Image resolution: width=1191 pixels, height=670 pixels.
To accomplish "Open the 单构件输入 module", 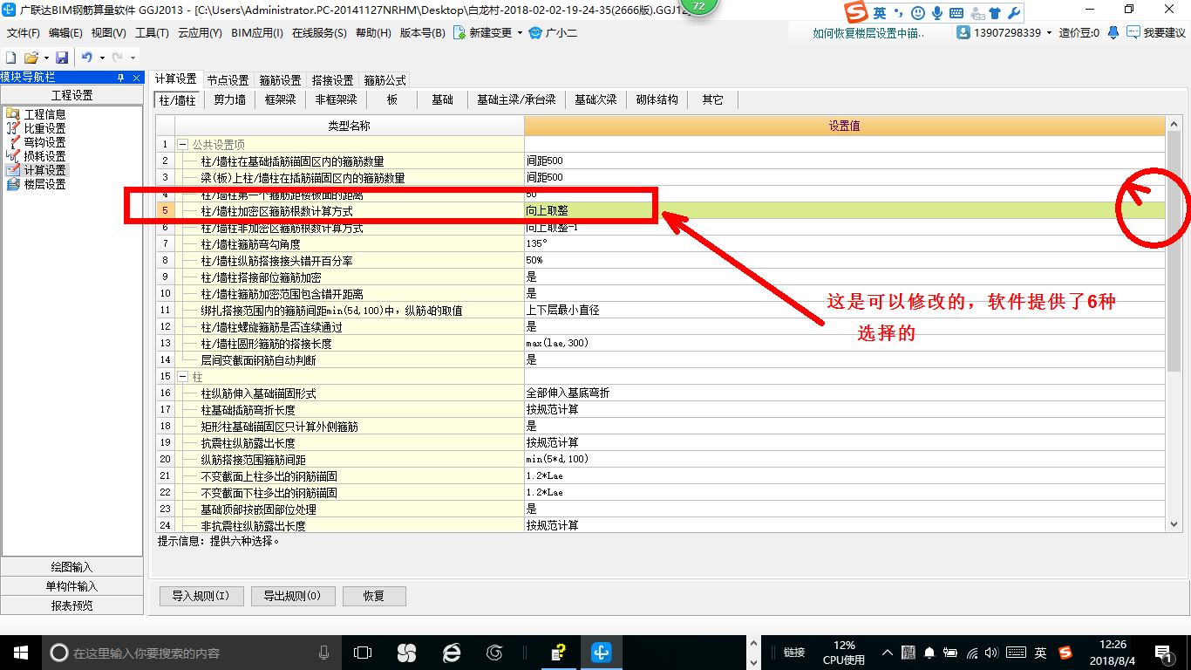I will [x=71, y=586].
